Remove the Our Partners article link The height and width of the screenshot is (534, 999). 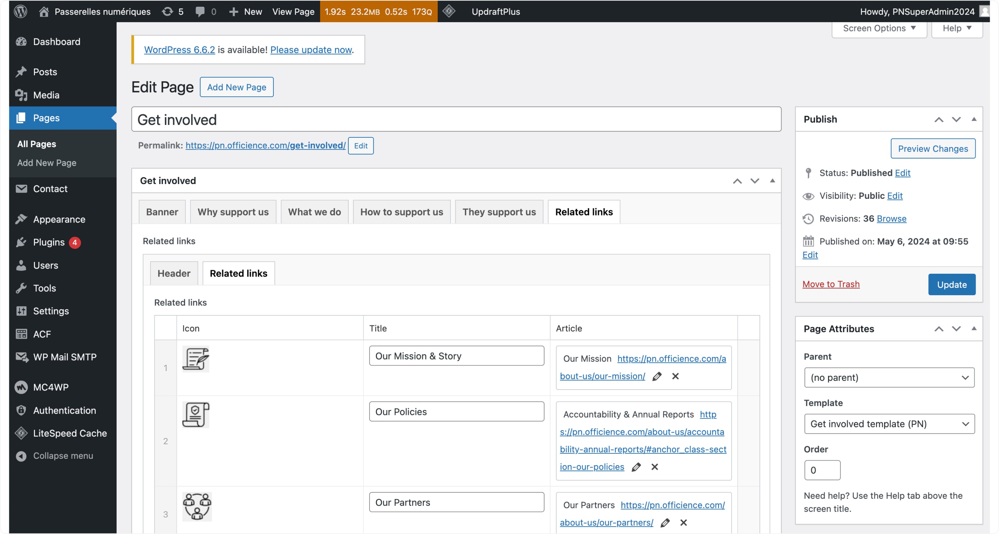coord(684,522)
